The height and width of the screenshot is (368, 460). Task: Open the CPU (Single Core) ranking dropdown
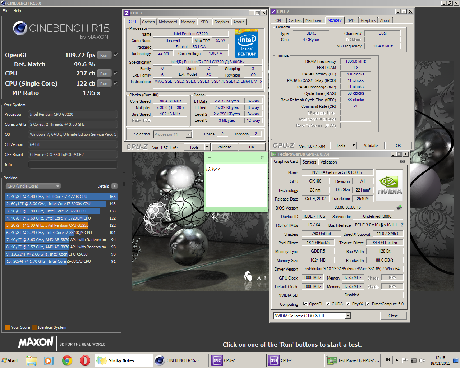[33, 186]
